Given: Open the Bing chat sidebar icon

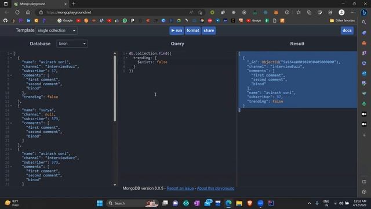Looking at the screenshot, I should (x=364, y=12).
